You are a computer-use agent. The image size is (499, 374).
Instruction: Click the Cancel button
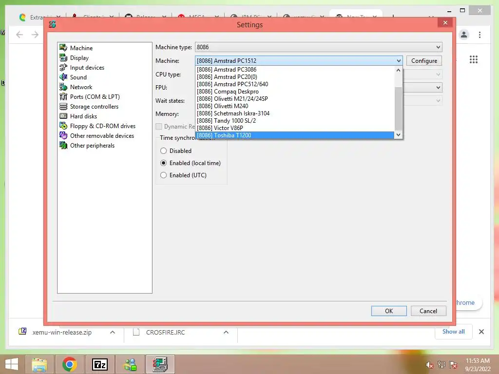(x=428, y=311)
